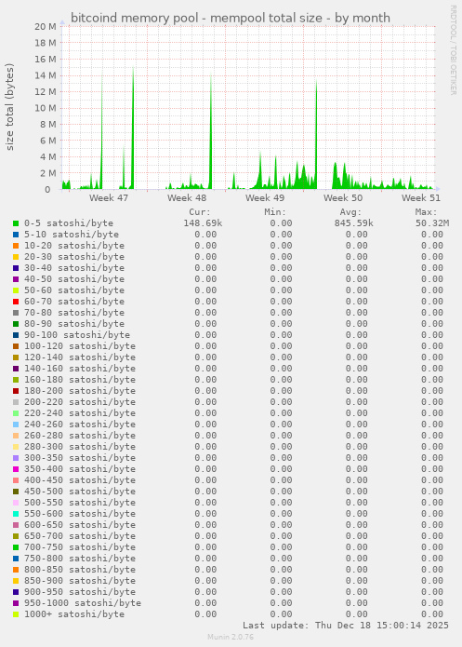The height and width of the screenshot is (647, 462).
Task: Pick the 950-1000 satoshi/byte purple swatch
Action: (16, 603)
